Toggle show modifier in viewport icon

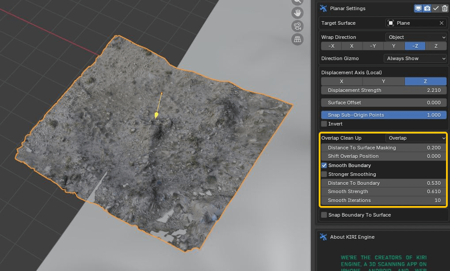[418, 8]
